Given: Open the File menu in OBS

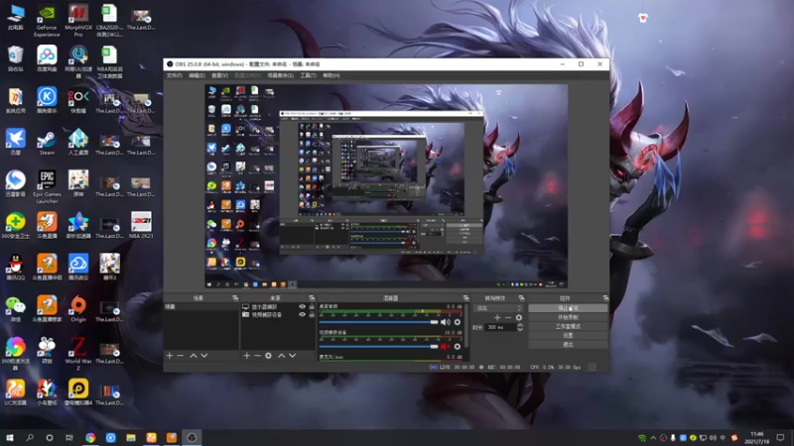Looking at the screenshot, I should point(175,75).
